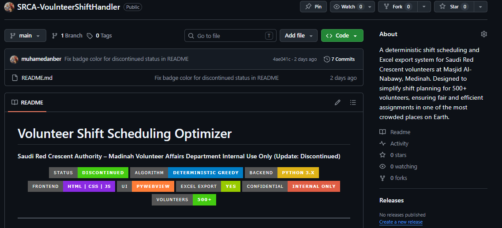The image size is (502, 228).
Task: Click the pulse icon beside Activity
Action: tap(382, 143)
